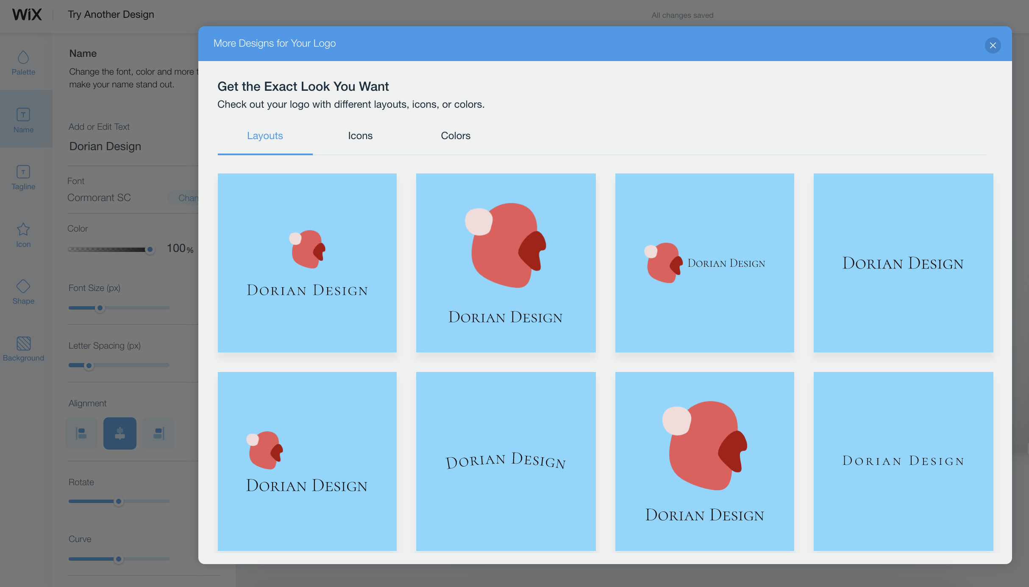The height and width of the screenshot is (587, 1029).
Task: Edit the Dorian Design text field
Action: [x=133, y=146]
